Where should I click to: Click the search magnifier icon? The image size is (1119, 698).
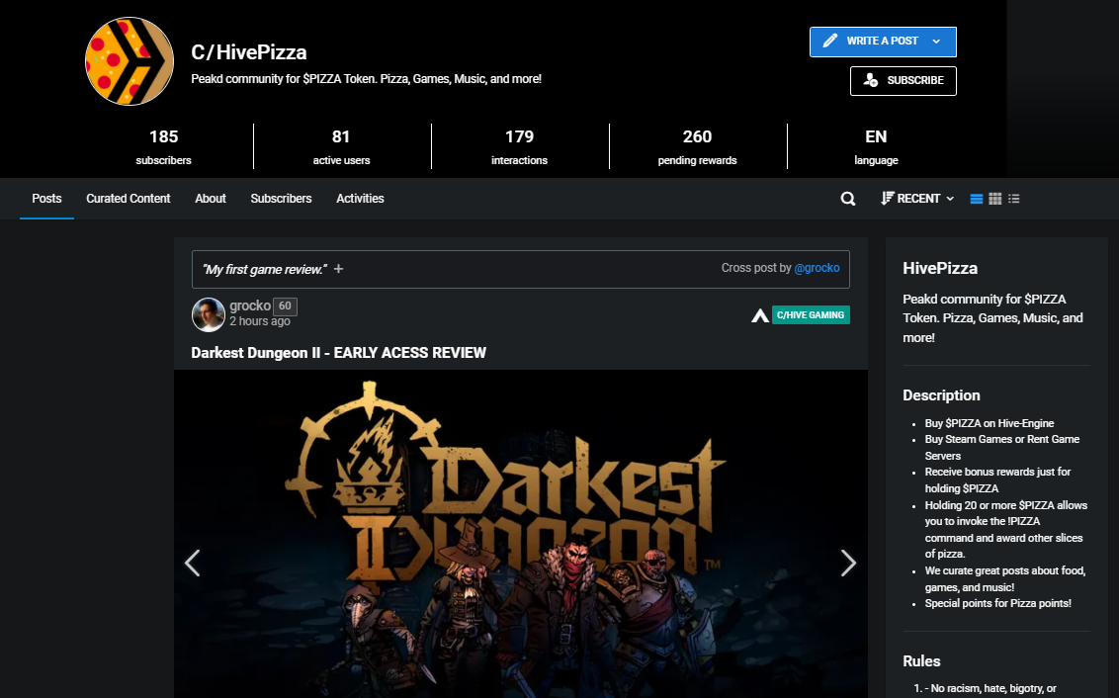(848, 199)
